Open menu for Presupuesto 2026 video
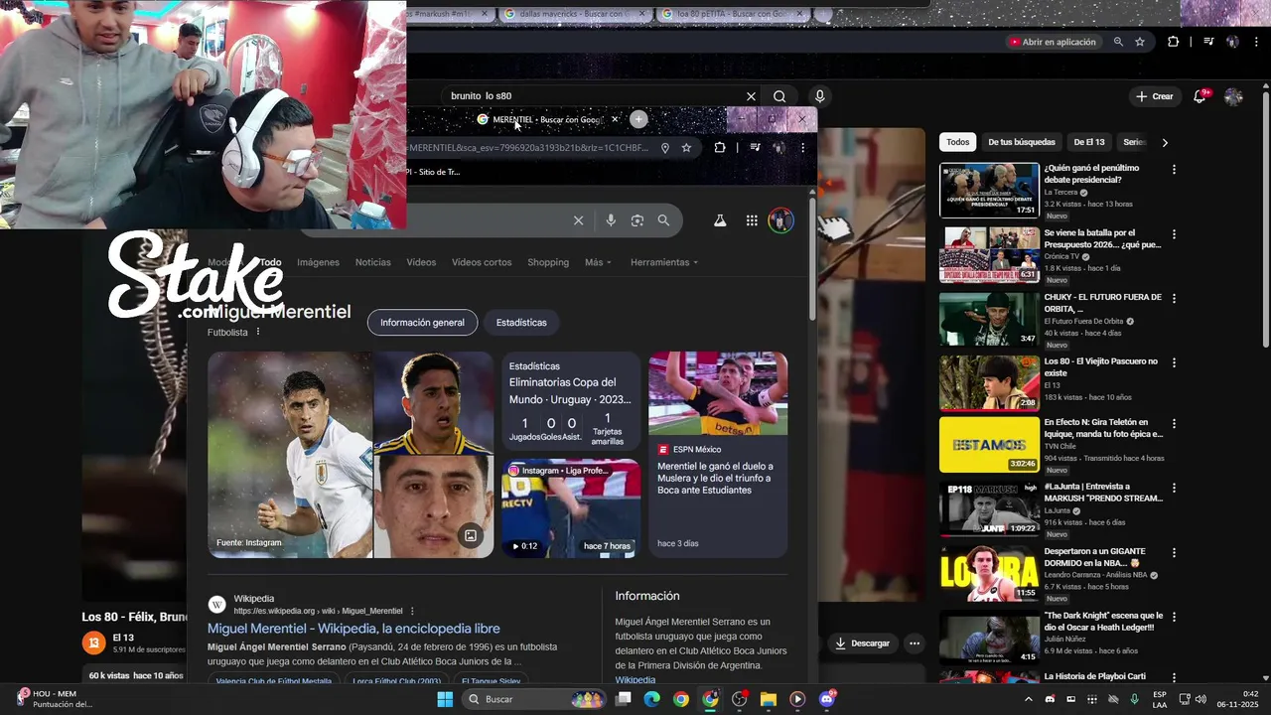1271x715 pixels. pyautogui.click(x=1174, y=234)
